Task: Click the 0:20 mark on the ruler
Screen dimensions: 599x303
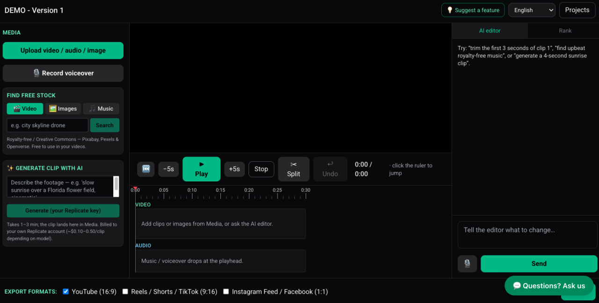Action: pos(249,191)
